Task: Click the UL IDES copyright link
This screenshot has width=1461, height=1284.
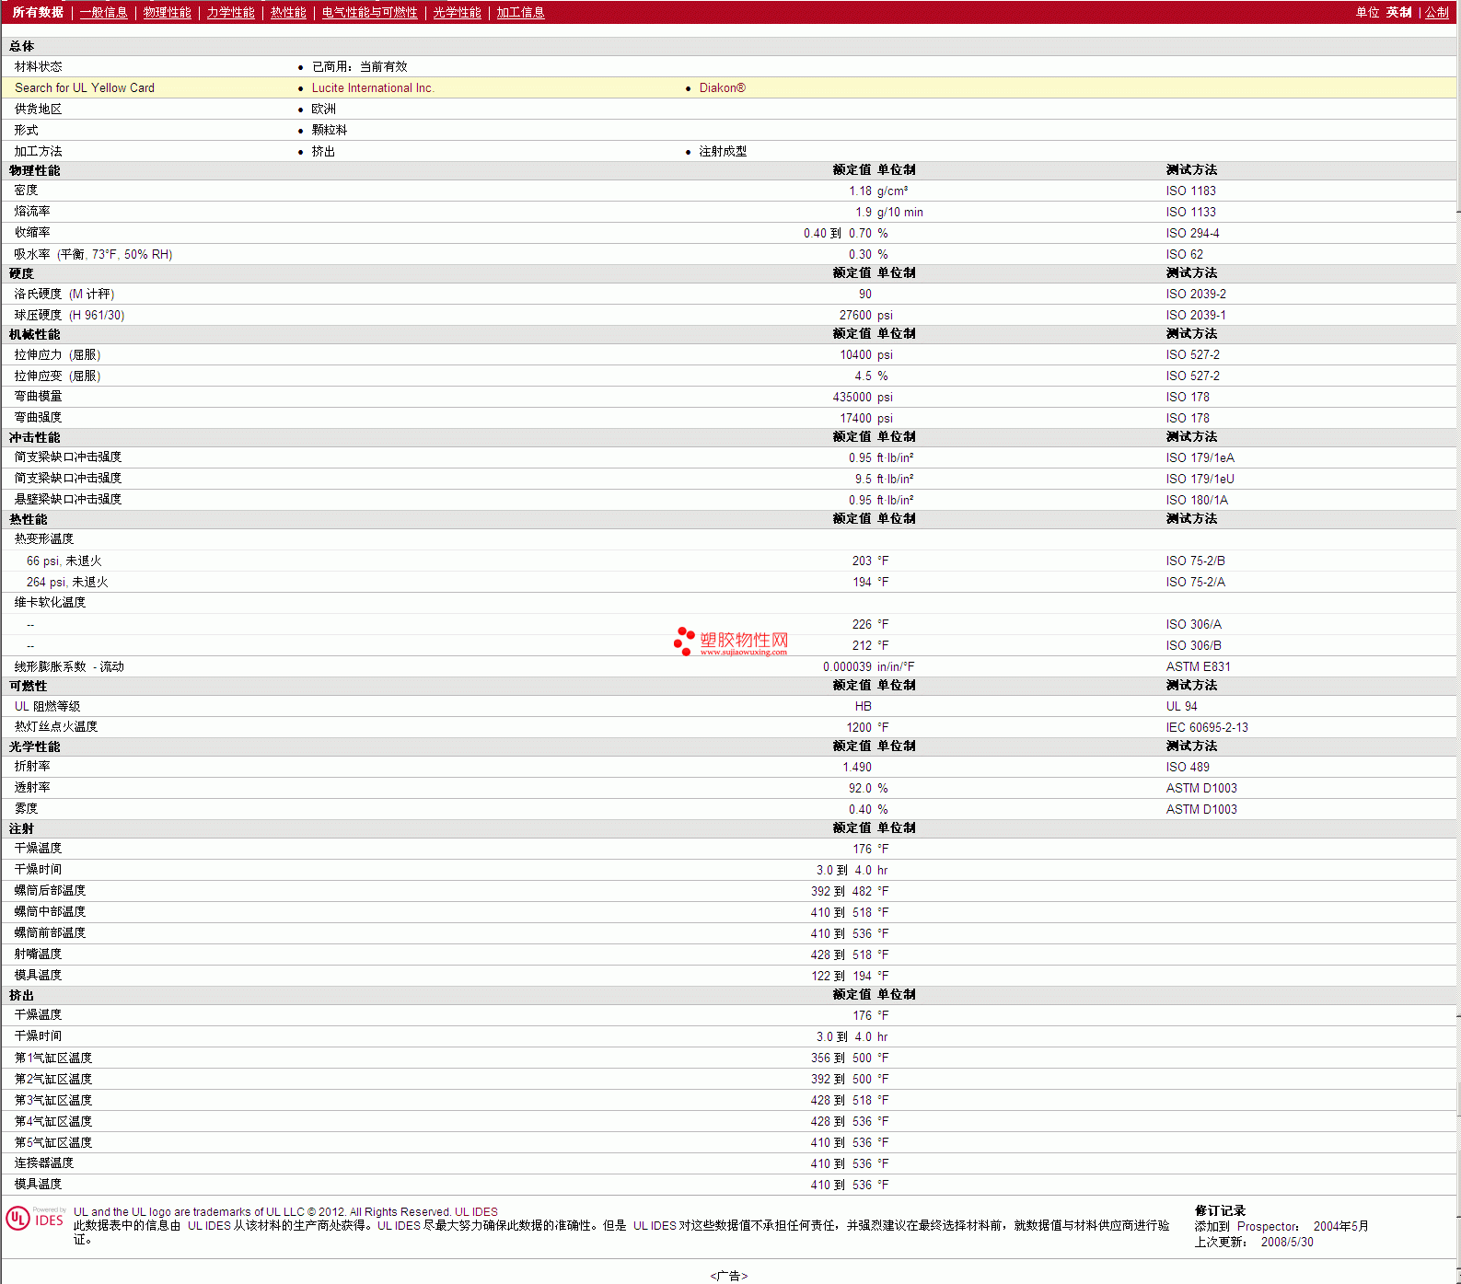Action: coord(476,1211)
